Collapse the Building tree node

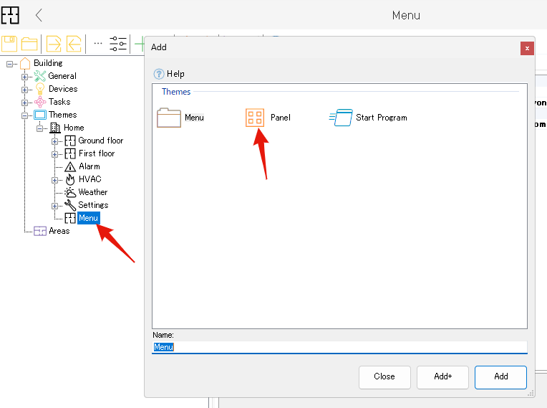tap(9, 64)
